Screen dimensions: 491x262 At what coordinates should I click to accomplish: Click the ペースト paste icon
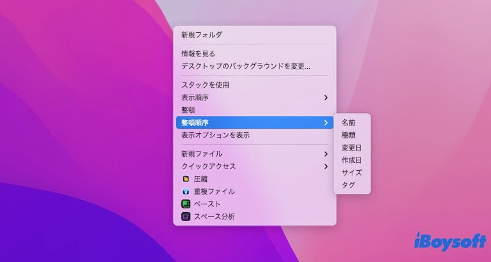click(186, 204)
